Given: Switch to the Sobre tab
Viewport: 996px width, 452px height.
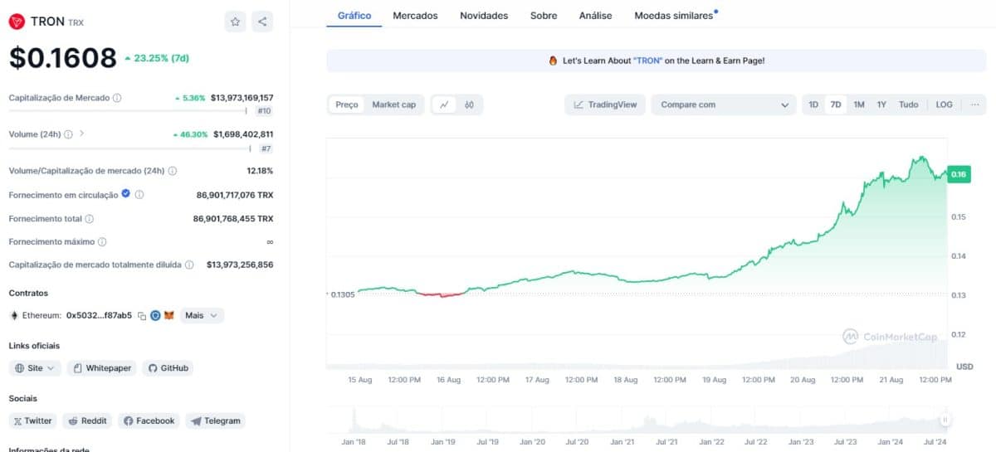Looking at the screenshot, I should [x=544, y=16].
